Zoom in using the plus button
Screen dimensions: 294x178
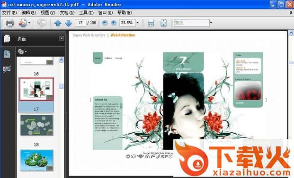pos(114,23)
